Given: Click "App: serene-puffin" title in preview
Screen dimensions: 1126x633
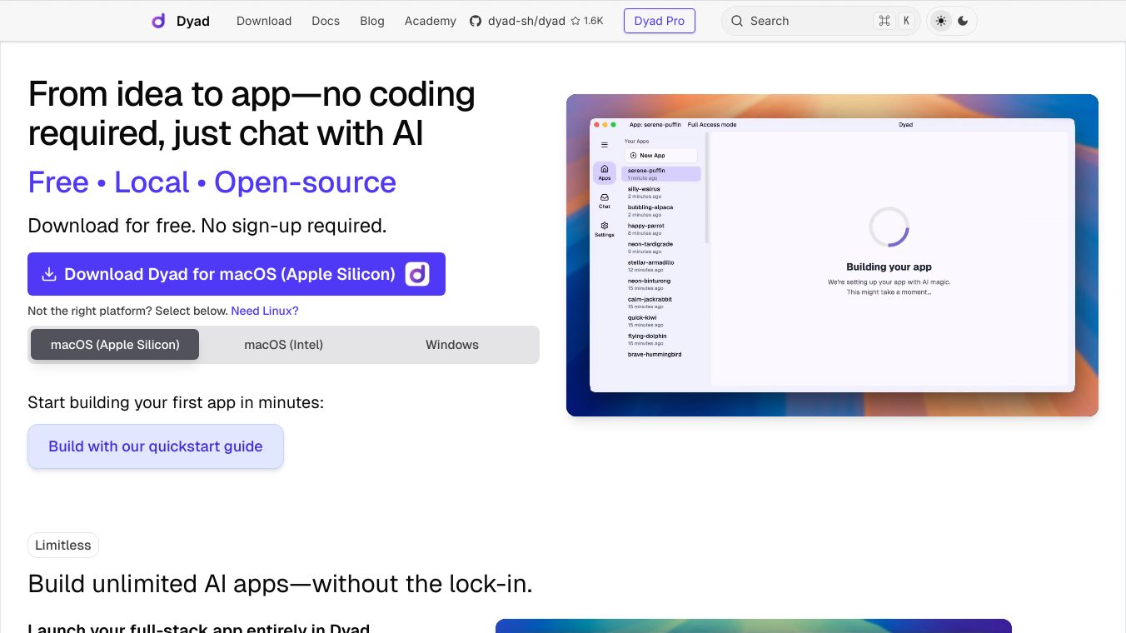Looking at the screenshot, I should pyautogui.click(x=655, y=125).
